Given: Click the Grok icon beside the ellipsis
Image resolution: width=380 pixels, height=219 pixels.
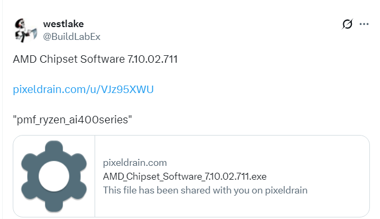Looking at the screenshot, I should click(348, 24).
